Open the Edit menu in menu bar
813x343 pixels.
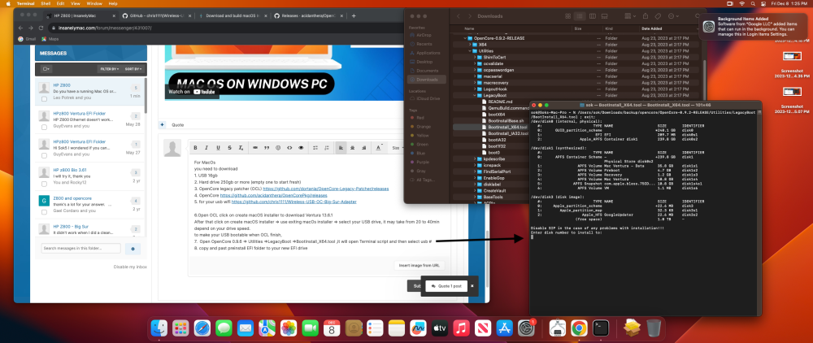coord(61,3)
